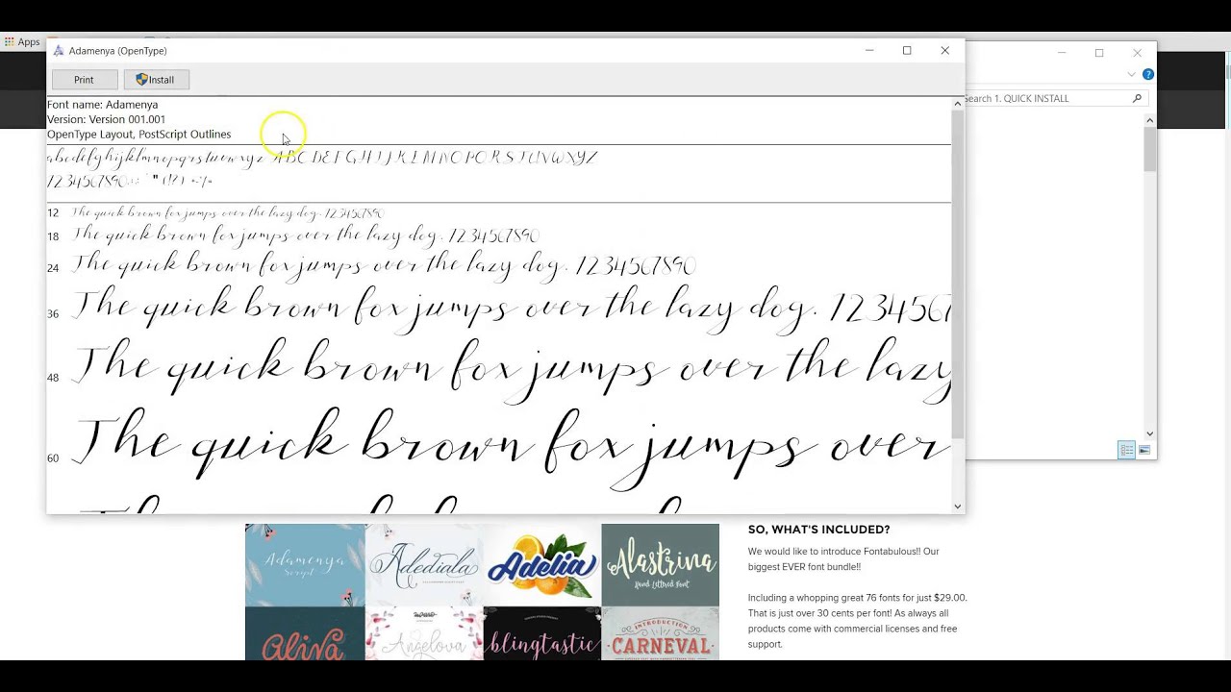Open the blingtastic font thumbnail

click(x=542, y=634)
